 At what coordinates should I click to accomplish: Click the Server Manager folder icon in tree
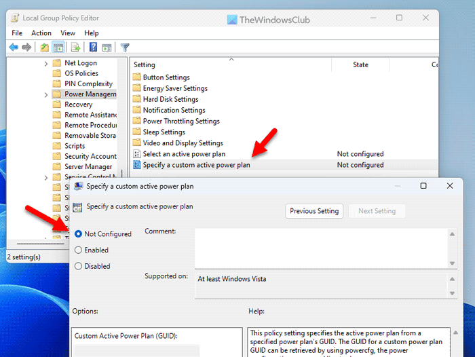tap(56, 166)
